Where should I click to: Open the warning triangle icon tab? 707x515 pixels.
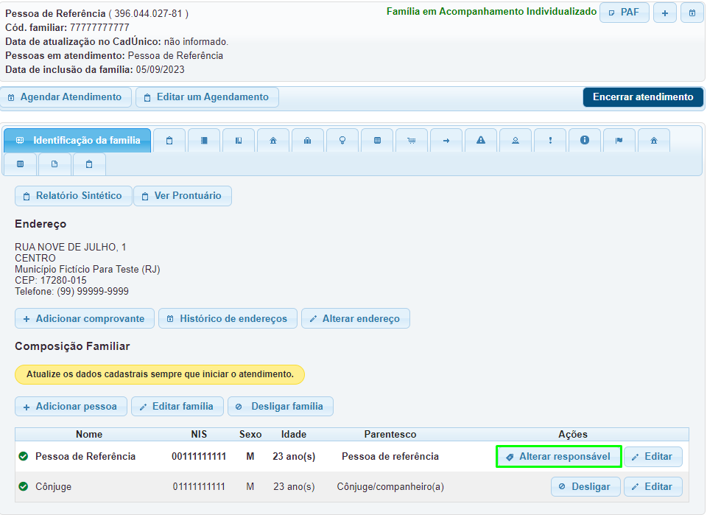tap(481, 140)
